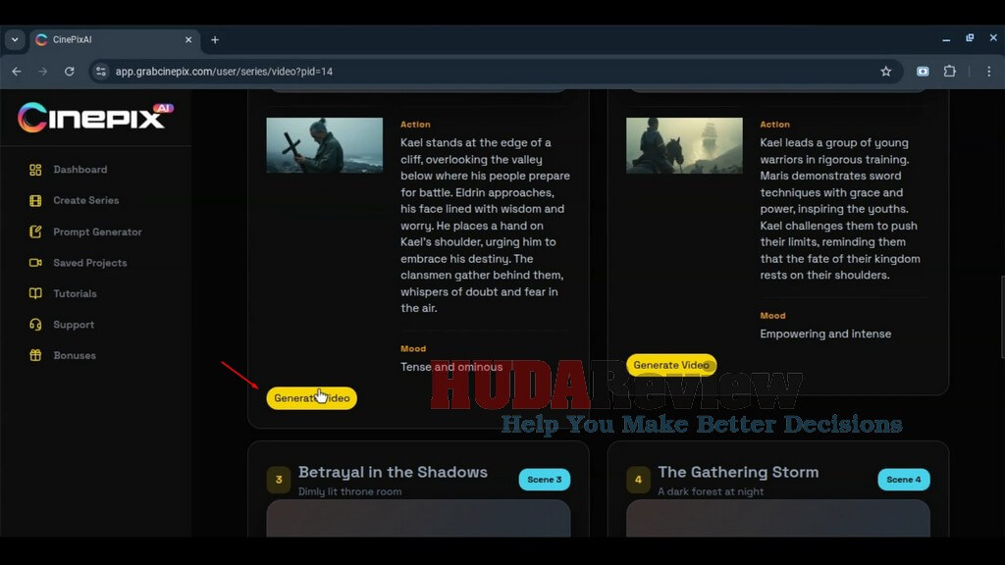1005x565 pixels.
Task: Click the CinePix AI logo
Action: click(95, 118)
